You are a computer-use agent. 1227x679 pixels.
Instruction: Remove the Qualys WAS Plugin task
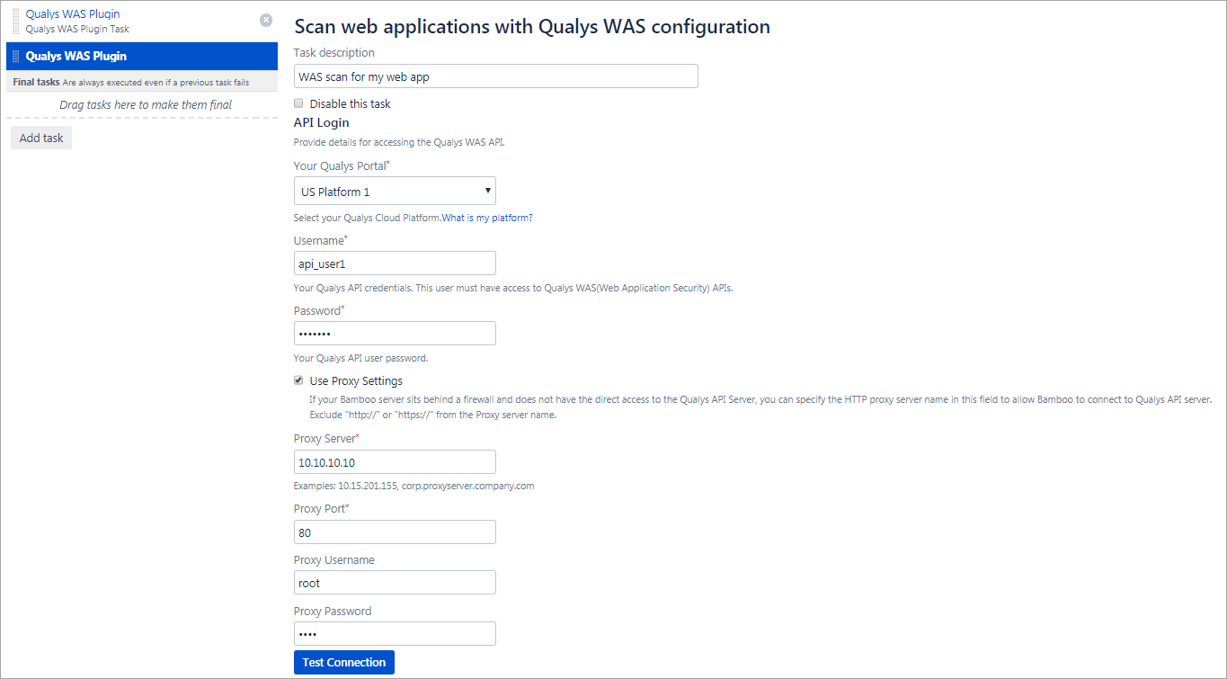click(266, 20)
